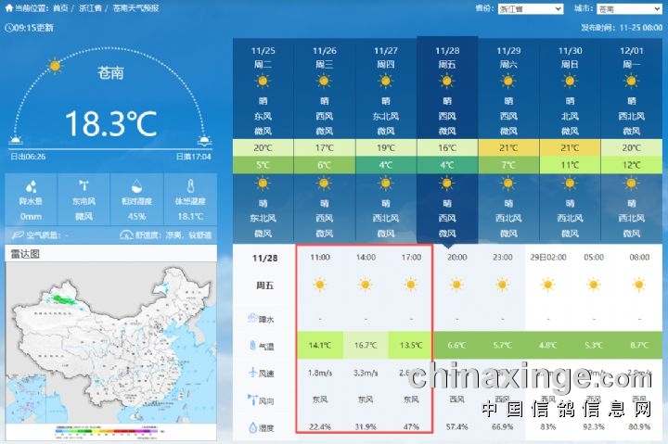
Task: Click the 东南风 wind vane icon
Action: coord(83,185)
